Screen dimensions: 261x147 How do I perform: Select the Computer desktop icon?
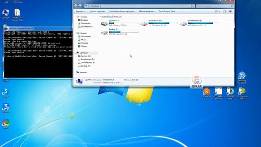click(6, 14)
